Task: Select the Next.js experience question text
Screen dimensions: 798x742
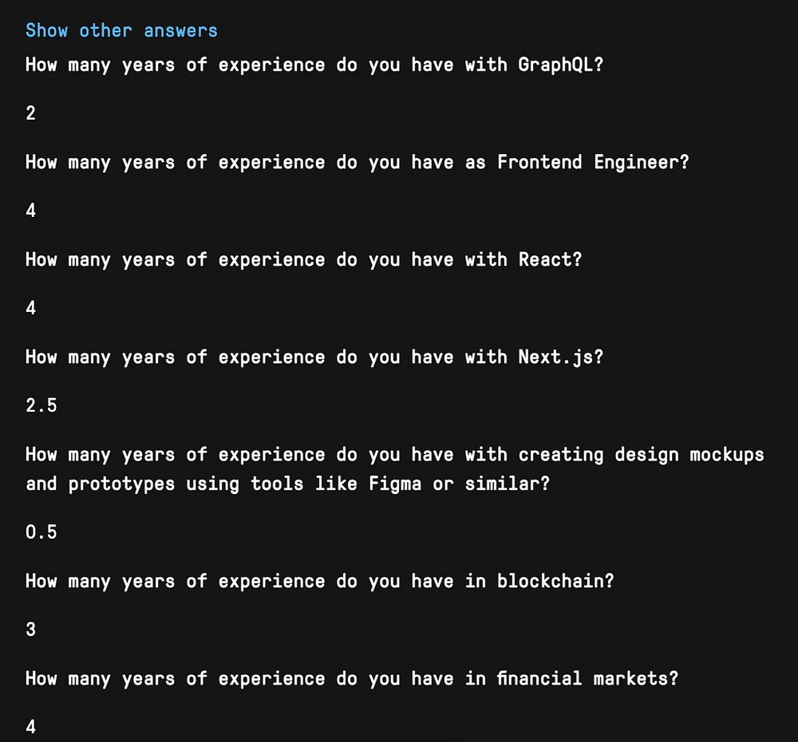Action: [314, 357]
